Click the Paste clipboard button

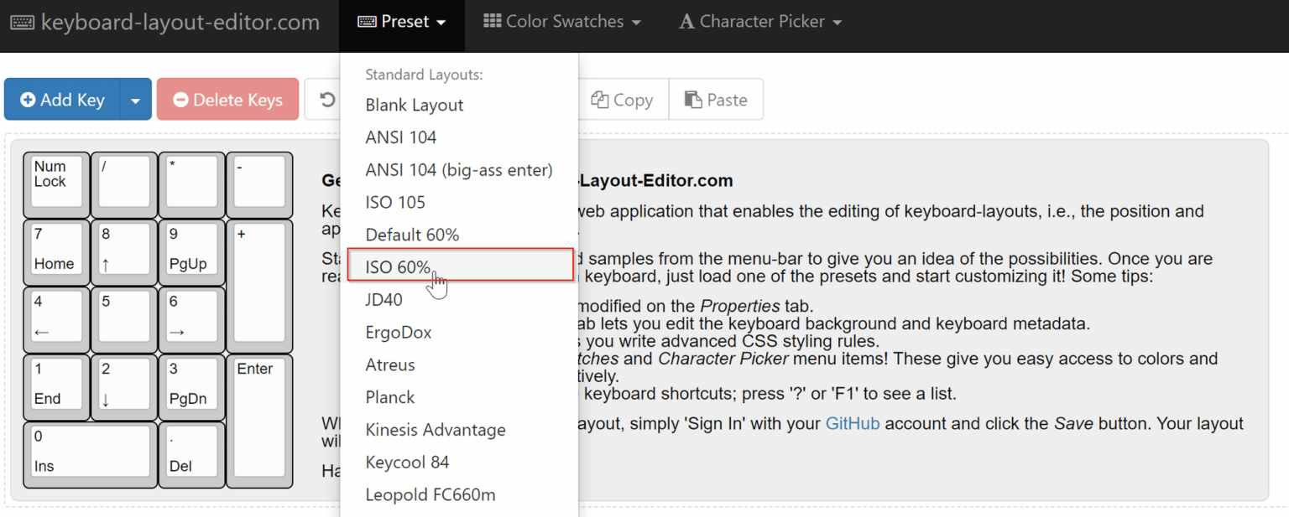point(716,100)
